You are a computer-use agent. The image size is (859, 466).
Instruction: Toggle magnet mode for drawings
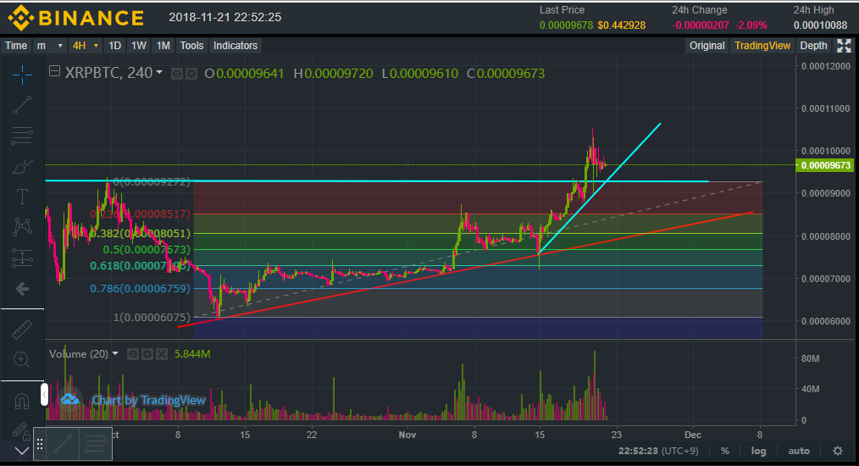click(22, 402)
